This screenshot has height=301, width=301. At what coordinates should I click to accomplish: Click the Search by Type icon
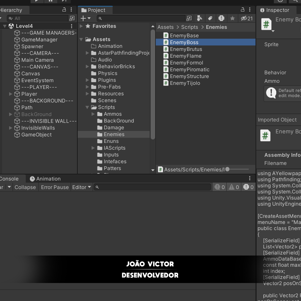(200, 18)
